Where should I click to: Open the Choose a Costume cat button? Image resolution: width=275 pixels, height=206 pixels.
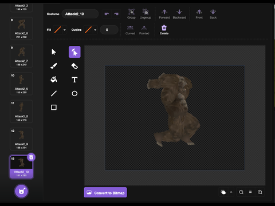tap(21, 191)
